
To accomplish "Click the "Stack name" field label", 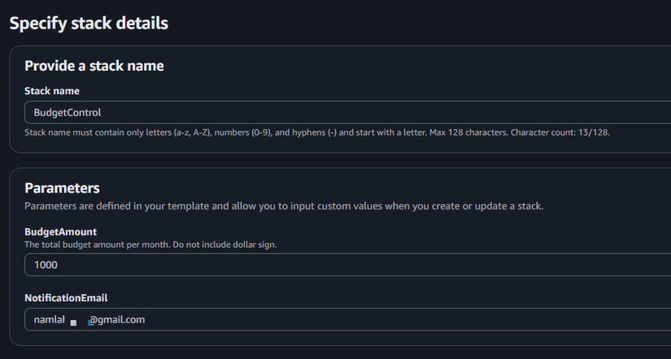I will (x=52, y=91).
